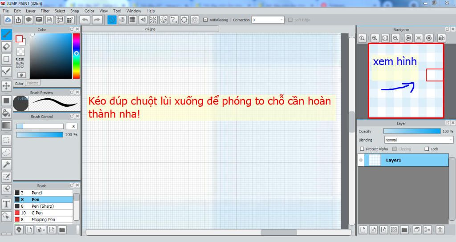
Task: Click the Undo arrow in toolbar
Action: (85, 20)
